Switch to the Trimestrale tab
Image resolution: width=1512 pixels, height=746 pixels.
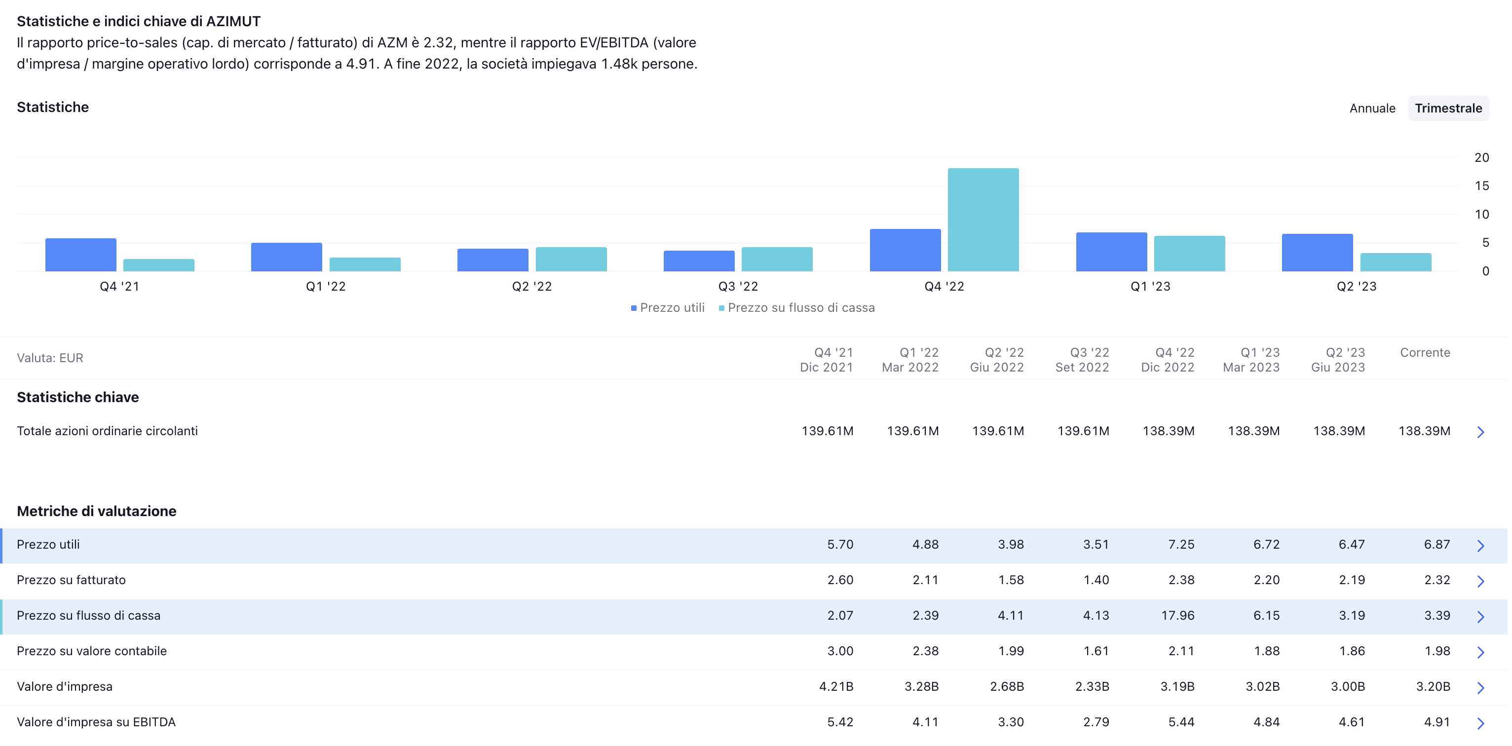1448,108
